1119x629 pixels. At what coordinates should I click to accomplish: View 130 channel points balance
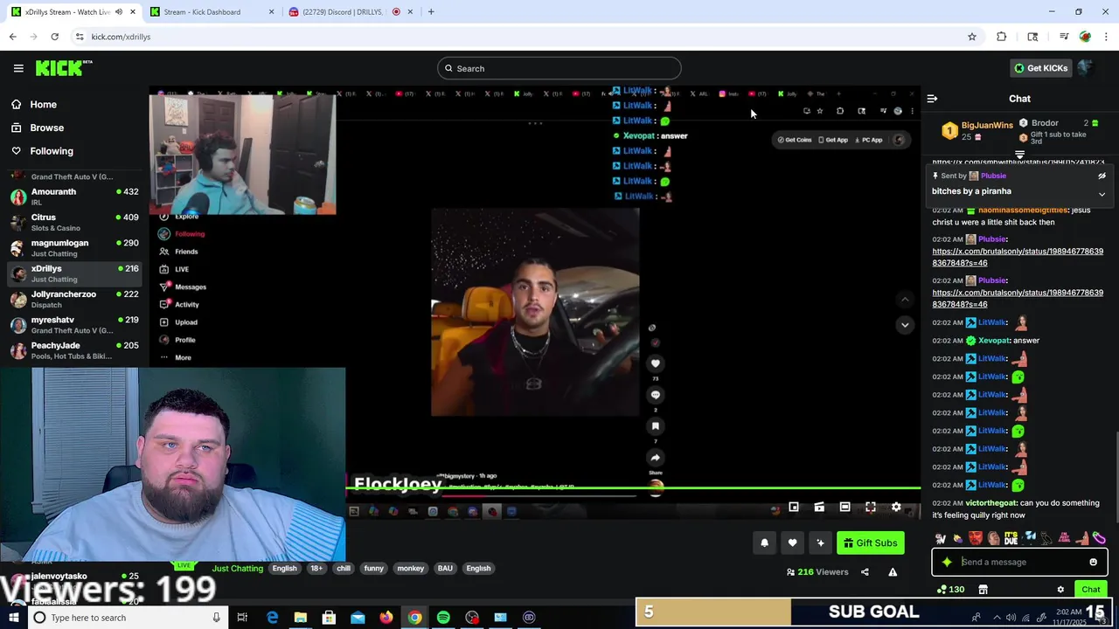[x=950, y=590]
